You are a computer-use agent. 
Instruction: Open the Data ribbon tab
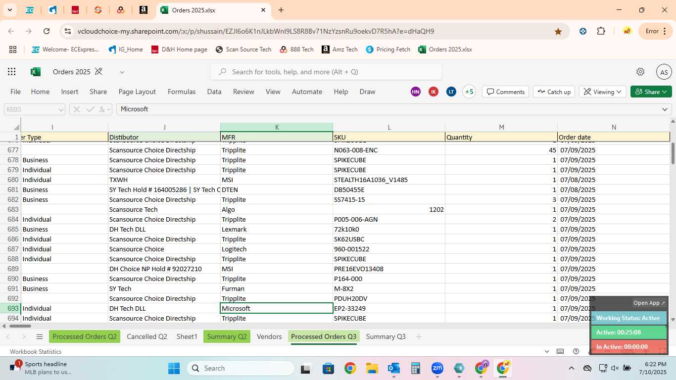pos(214,92)
